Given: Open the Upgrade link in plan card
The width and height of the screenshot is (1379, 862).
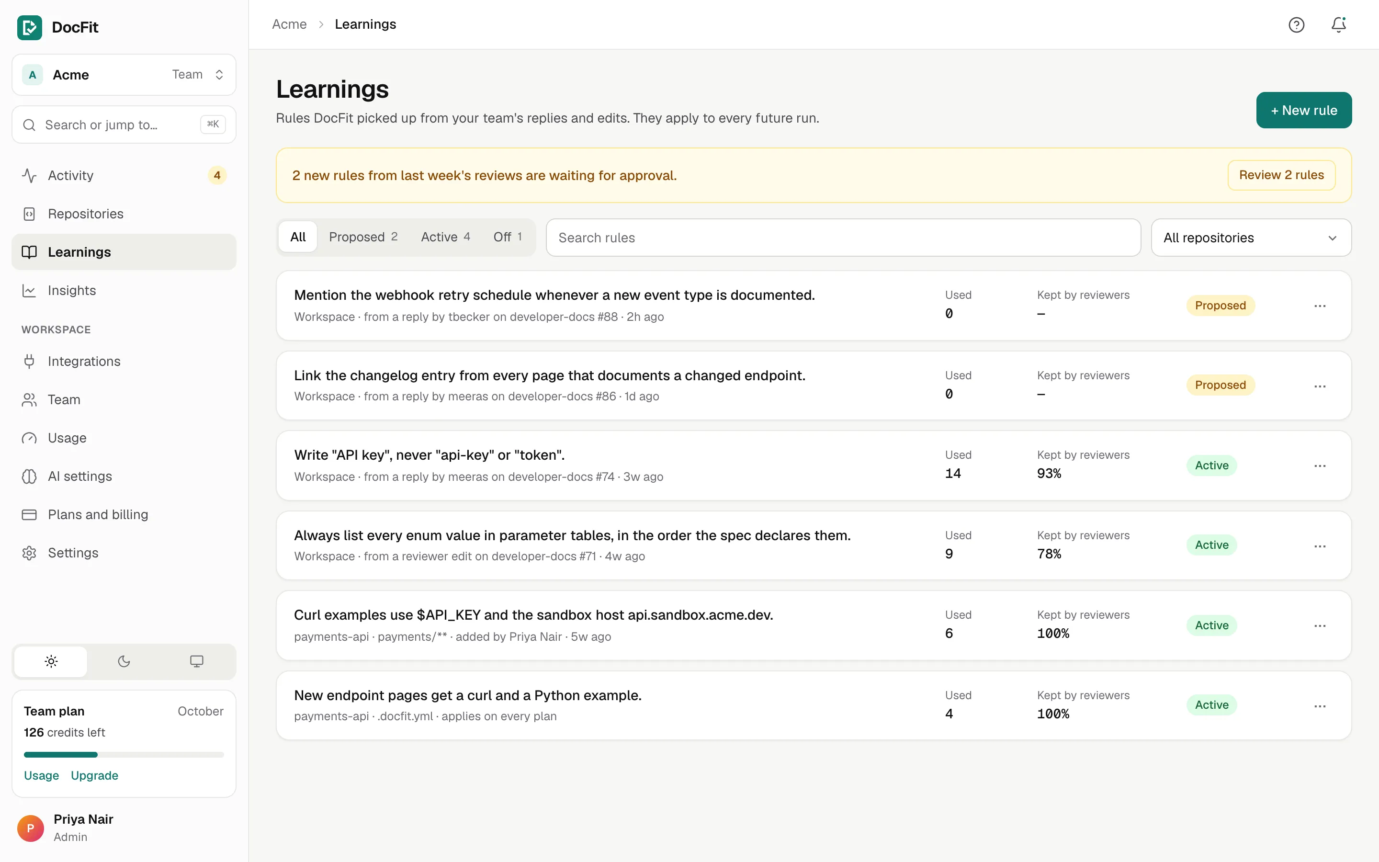Looking at the screenshot, I should click(x=95, y=775).
